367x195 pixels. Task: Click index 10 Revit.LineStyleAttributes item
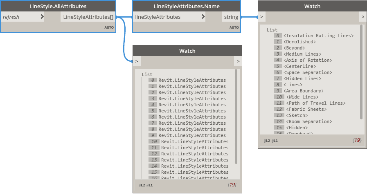coord(195,141)
